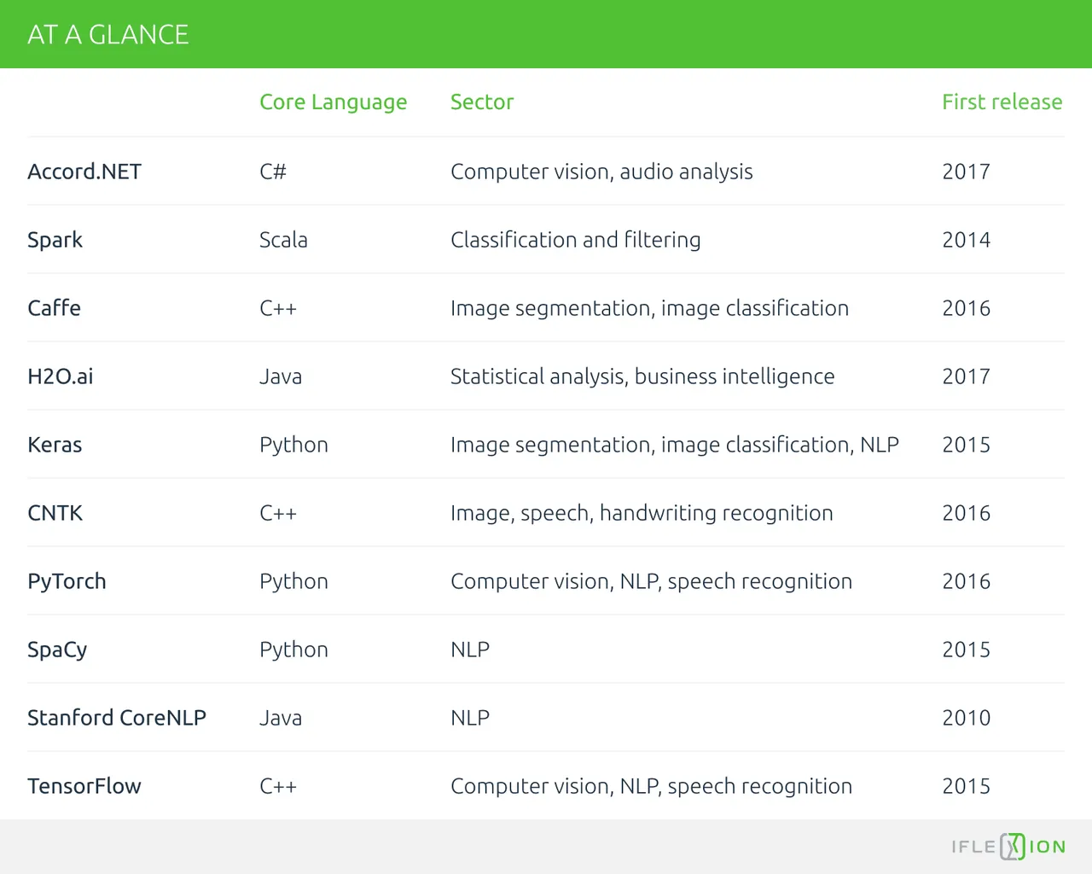This screenshot has height=874, width=1092.
Task: Select the 'Caffe' row name
Action: click(x=55, y=308)
